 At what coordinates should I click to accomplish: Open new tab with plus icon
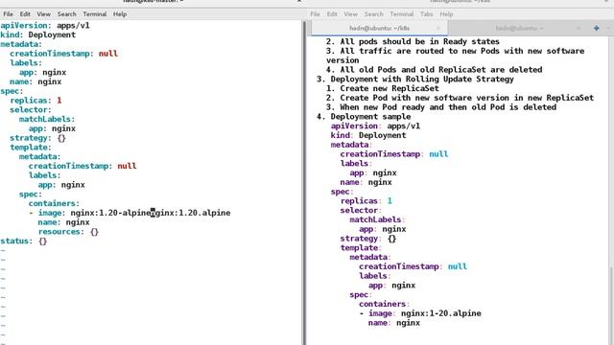[597, 28]
